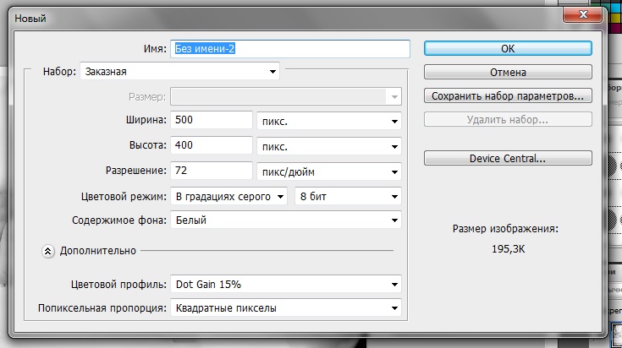Open the пикс/дюйм resolution units dropdown
622x348 pixels.
coord(328,172)
